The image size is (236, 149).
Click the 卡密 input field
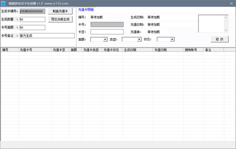[107, 32]
